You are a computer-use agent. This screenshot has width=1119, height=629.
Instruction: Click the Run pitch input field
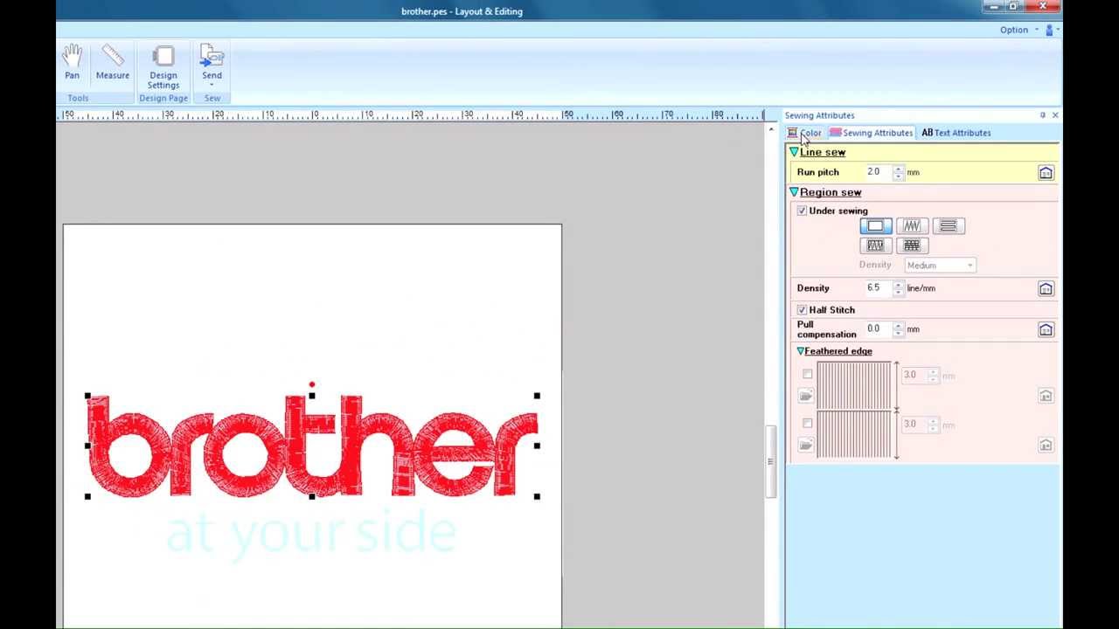[x=878, y=172]
